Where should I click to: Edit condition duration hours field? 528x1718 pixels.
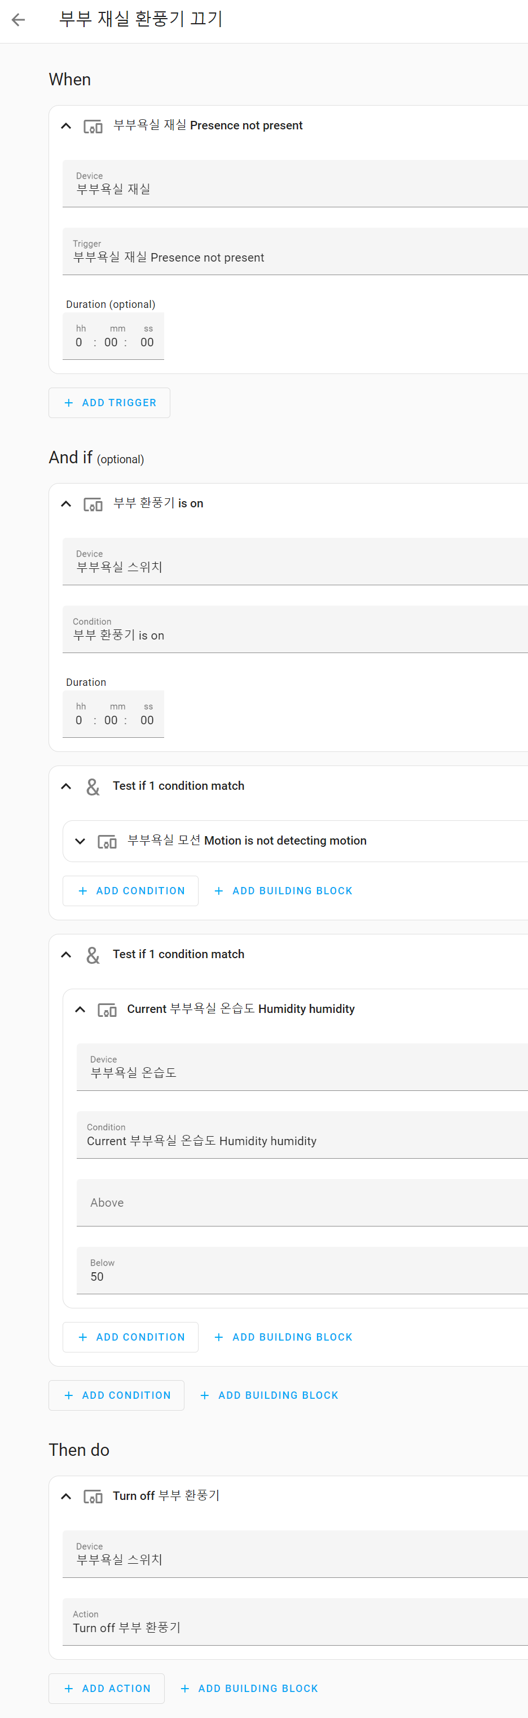[79, 720]
